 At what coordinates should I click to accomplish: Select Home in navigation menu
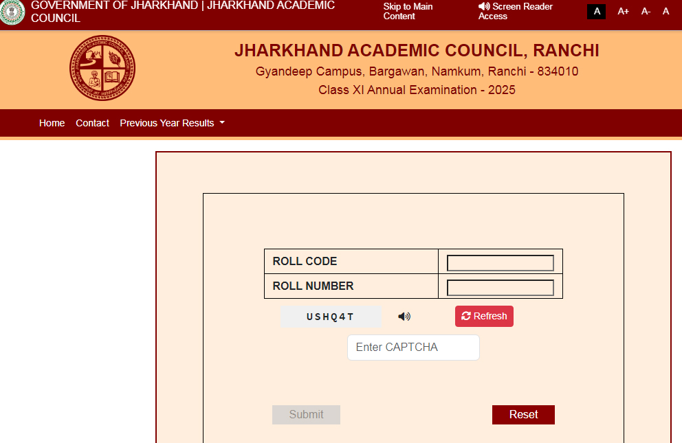(x=52, y=123)
